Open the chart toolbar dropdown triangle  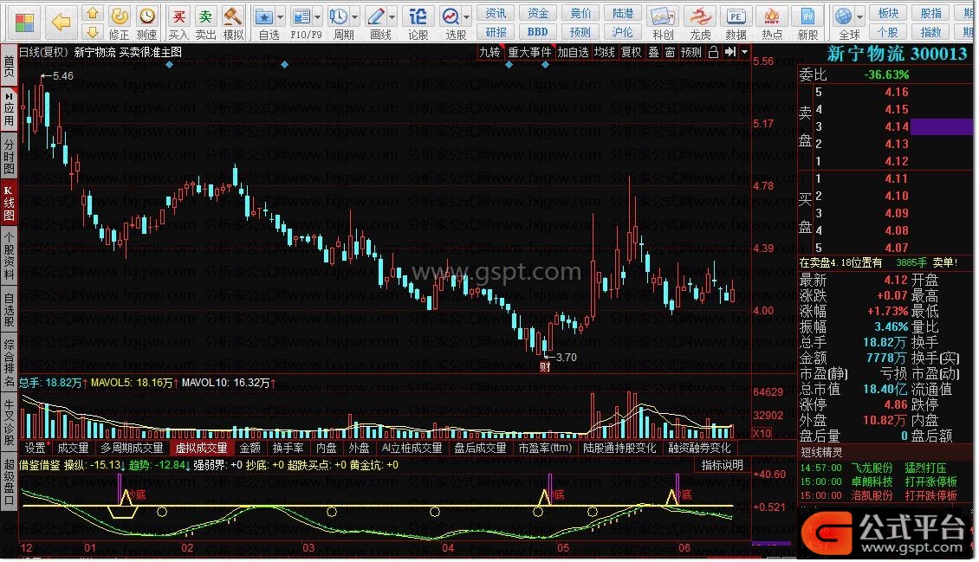click(744, 53)
